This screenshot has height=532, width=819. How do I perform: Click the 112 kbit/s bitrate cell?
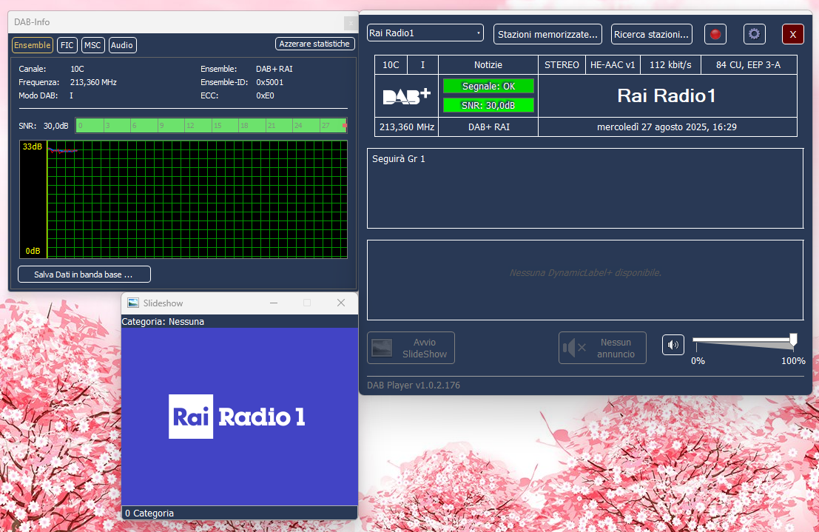coord(670,65)
